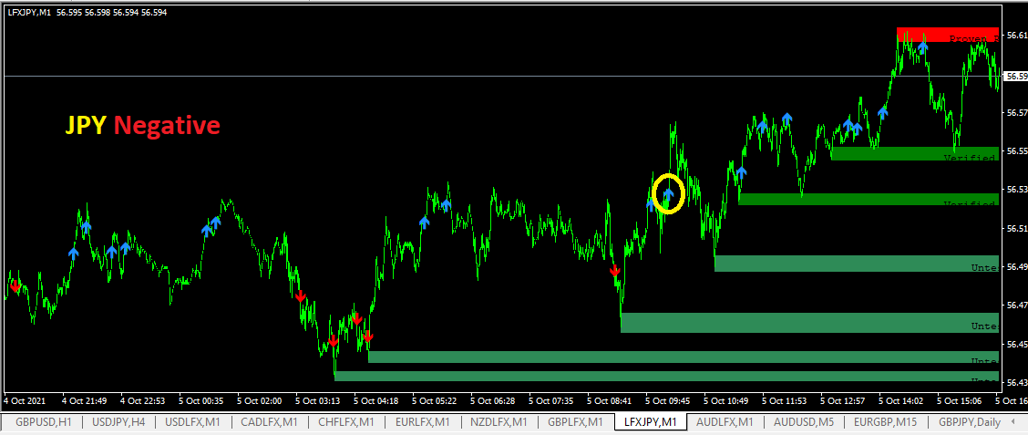Image resolution: width=1028 pixels, height=435 pixels.
Task: Select the lowest Untested zone at 56.43
Action: click(666, 376)
